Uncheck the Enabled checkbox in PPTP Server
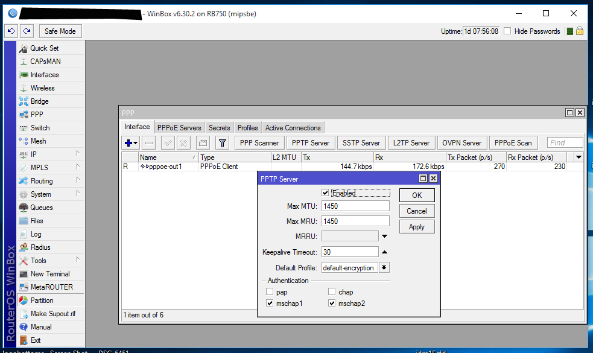Viewport: 593px width, 353px height. (x=325, y=193)
